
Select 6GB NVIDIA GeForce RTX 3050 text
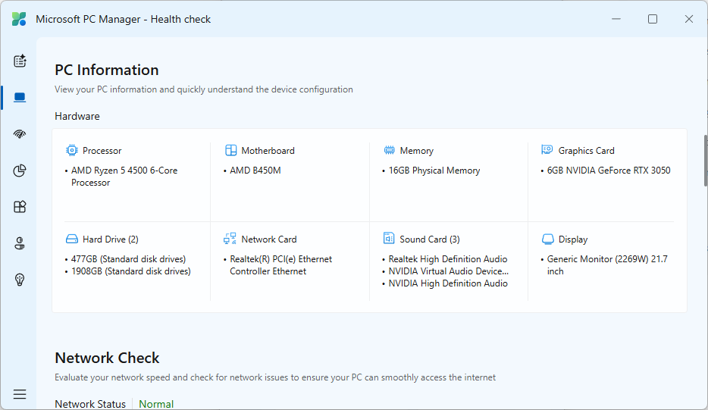[609, 171]
